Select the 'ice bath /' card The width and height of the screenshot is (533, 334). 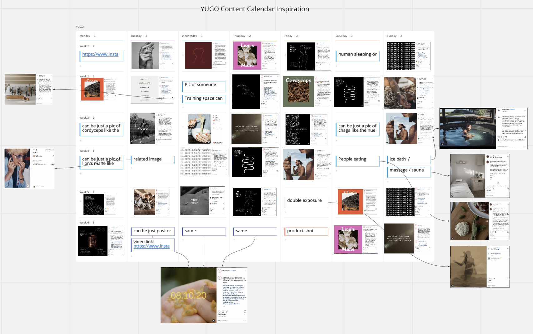409,160
